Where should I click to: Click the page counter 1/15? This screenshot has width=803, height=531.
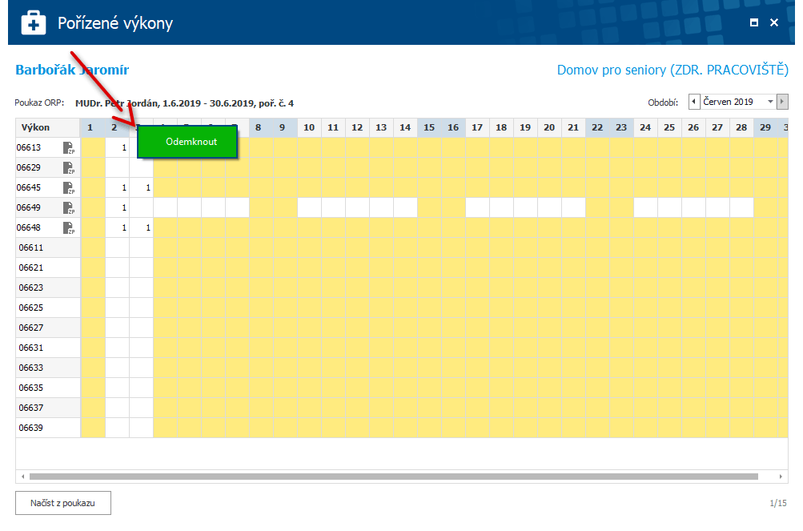[x=778, y=503]
